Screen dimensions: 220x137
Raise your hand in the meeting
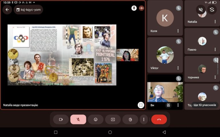point(130,119)
